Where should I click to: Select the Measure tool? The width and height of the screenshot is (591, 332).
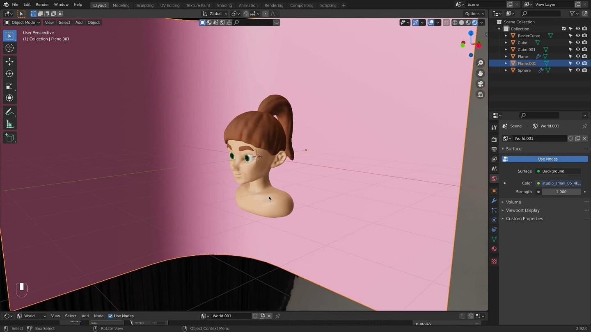(9, 124)
